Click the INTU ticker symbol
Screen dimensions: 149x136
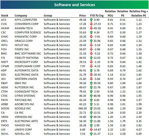(x=4, y=45)
